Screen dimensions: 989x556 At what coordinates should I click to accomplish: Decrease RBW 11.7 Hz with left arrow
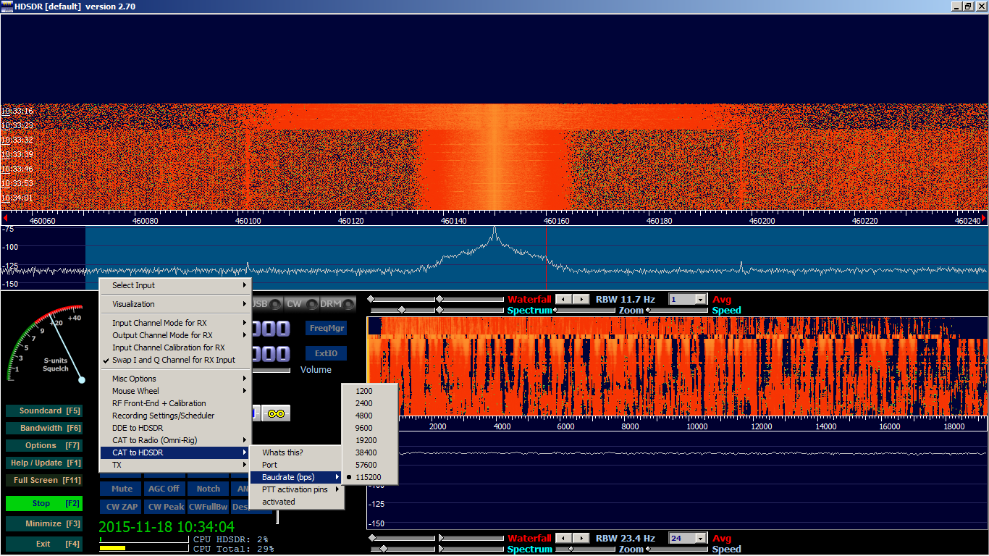(564, 299)
